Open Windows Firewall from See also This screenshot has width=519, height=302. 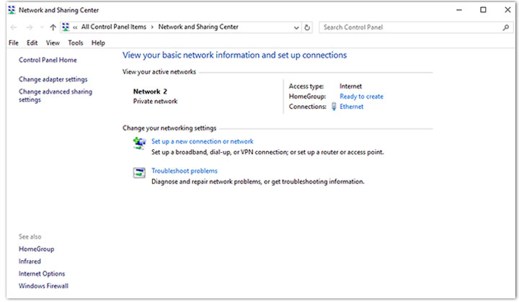[x=43, y=286]
